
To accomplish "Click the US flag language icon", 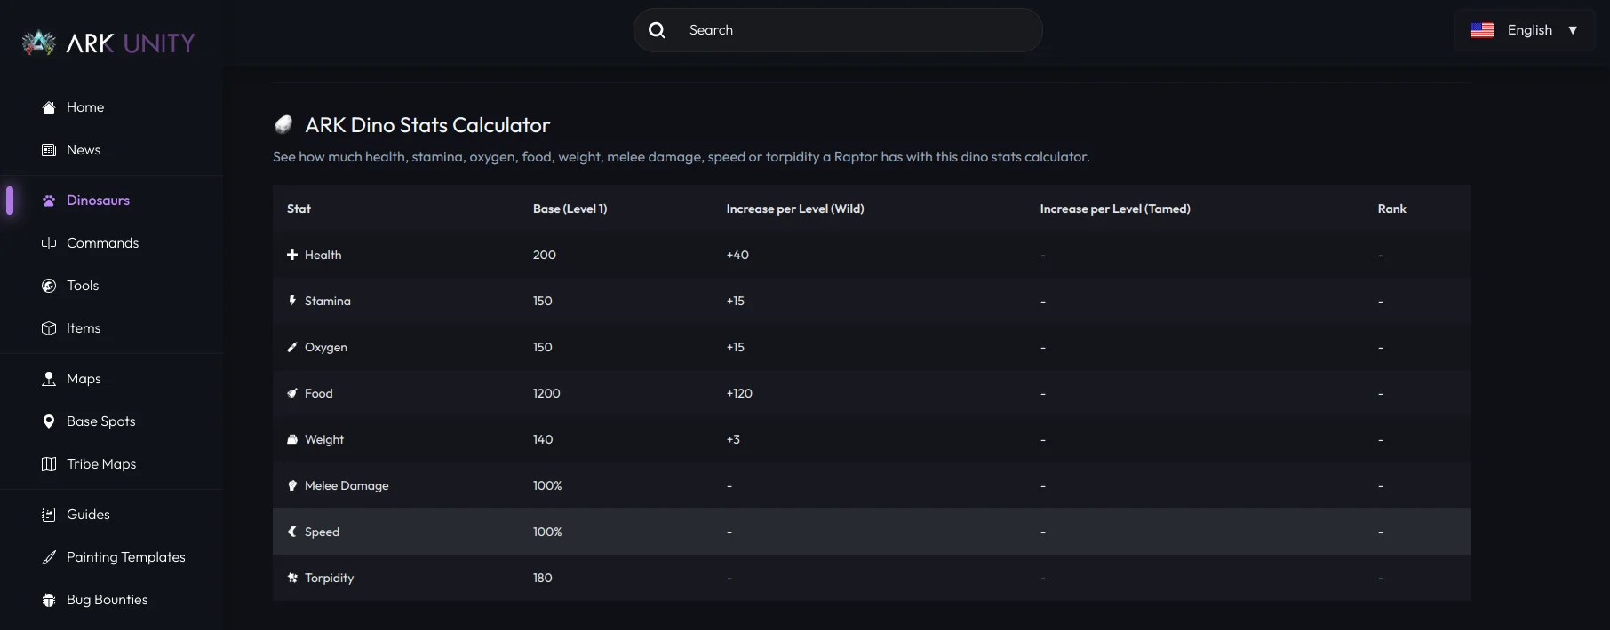I will point(1482,30).
